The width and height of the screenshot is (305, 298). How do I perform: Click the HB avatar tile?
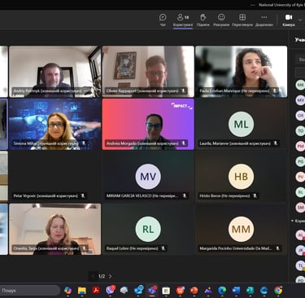pos(241,177)
